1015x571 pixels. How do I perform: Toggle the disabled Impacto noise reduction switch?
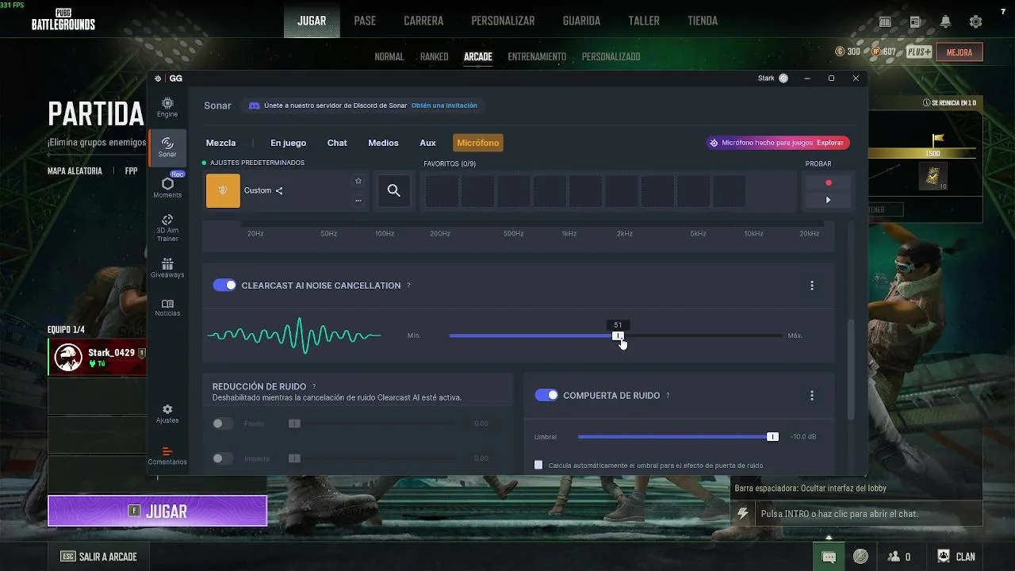(223, 458)
